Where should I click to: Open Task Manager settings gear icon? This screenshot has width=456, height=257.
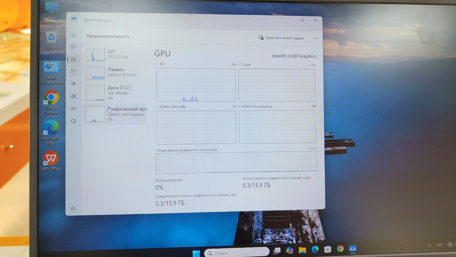click(73, 209)
